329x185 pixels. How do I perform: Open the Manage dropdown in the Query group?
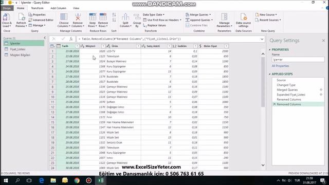pos(37,25)
